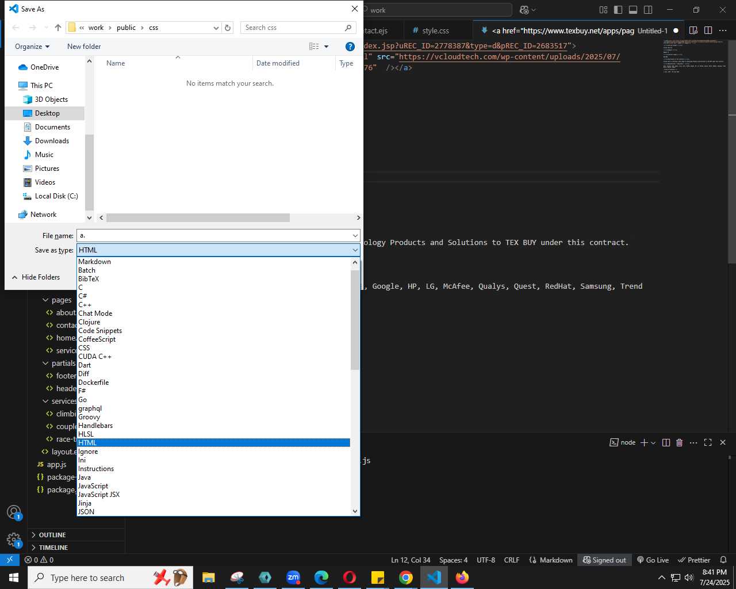Open the terminal launch profile dropdown
The width and height of the screenshot is (736, 589).
coord(653,442)
